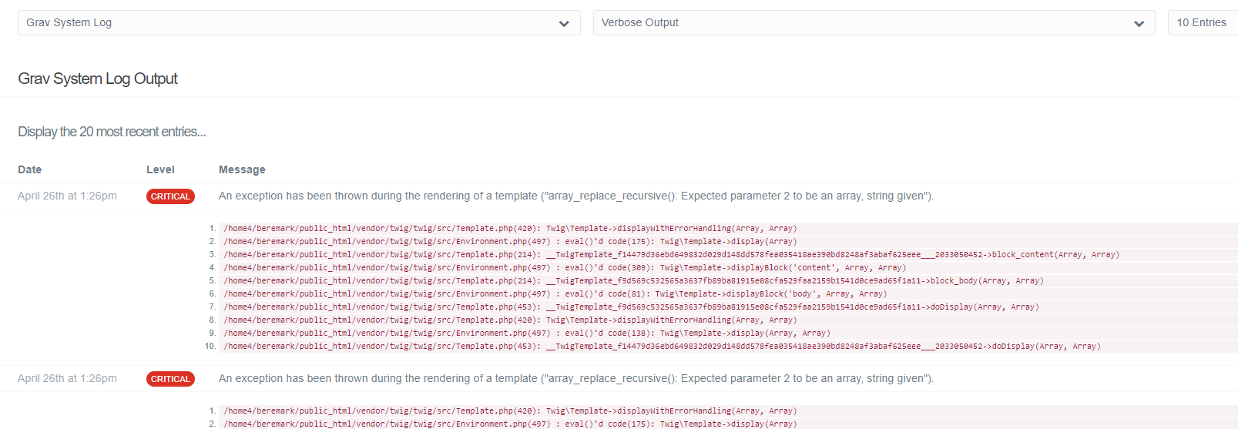Click 'Display the 20 most recent entries' text

pos(112,132)
